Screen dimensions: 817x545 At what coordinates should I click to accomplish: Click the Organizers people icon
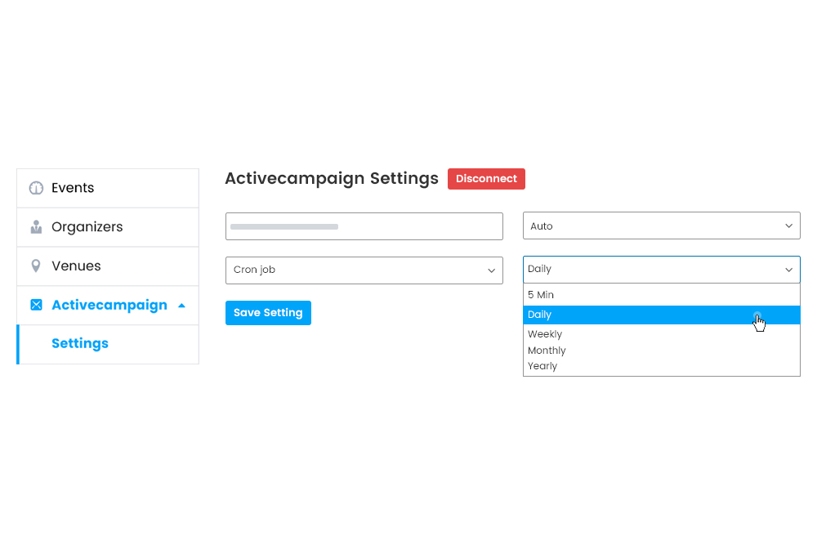[36, 227]
